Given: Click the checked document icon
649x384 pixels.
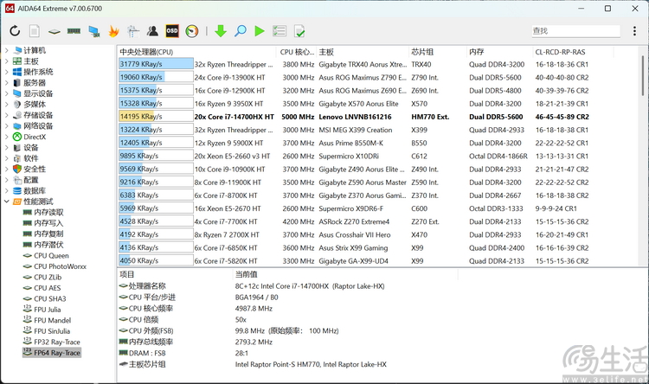Looking at the screenshot, I should pos(299,31).
